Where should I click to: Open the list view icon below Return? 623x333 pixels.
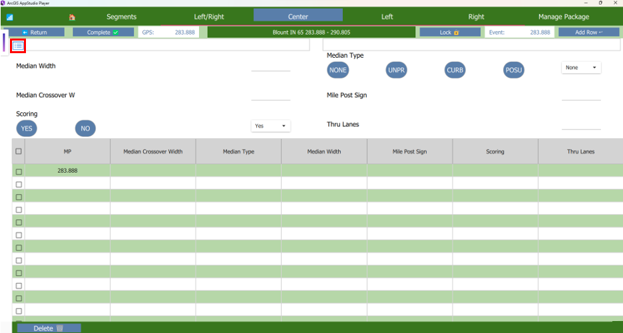click(x=18, y=46)
